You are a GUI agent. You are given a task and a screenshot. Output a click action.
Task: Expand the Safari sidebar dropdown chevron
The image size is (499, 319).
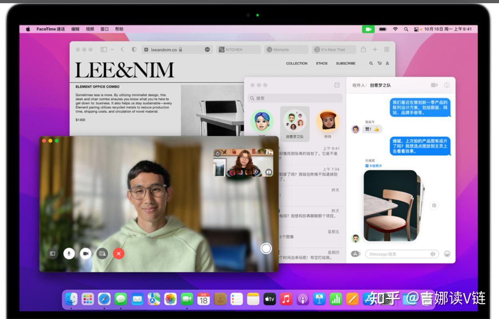click(112, 50)
